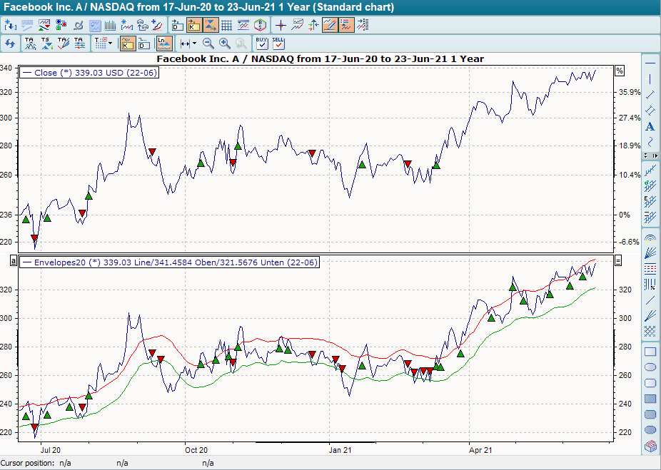Activate the Ln logarithmic scale icon
661x470 pixels.
(x=162, y=44)
